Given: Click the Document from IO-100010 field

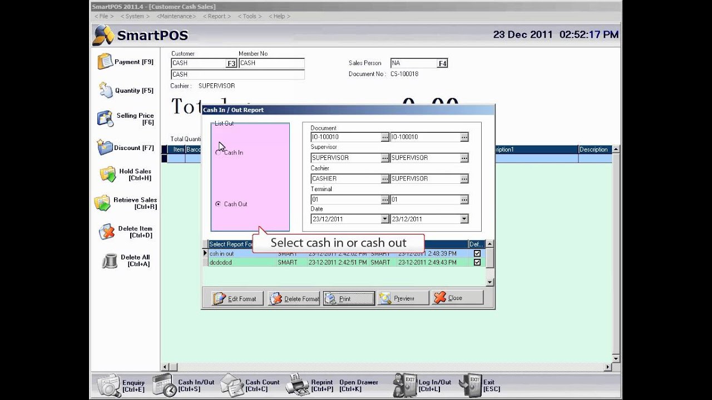Looking at the screenshot, I should pyautogui.click(x=345, y=137).
